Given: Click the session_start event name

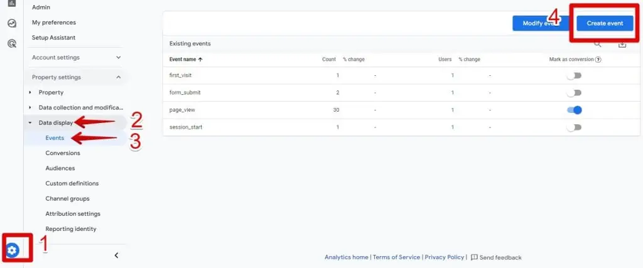Looking at the screenshot, I should tap(186, 127).
